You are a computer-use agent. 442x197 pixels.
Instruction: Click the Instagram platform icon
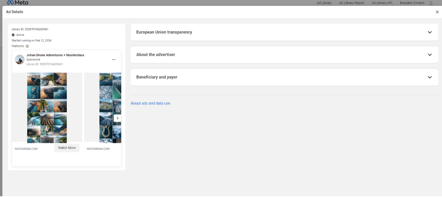click(x=27, y=46)
